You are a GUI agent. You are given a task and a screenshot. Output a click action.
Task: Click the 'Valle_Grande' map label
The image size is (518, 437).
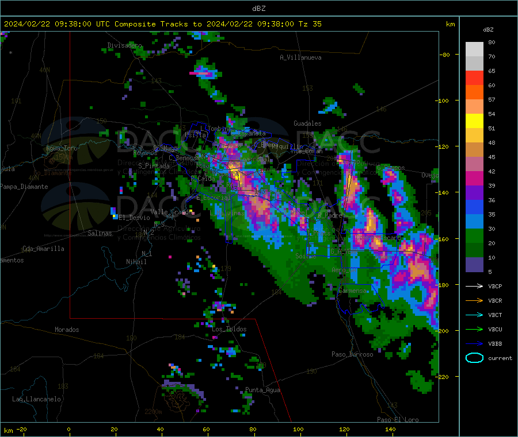tap(172, 212)
